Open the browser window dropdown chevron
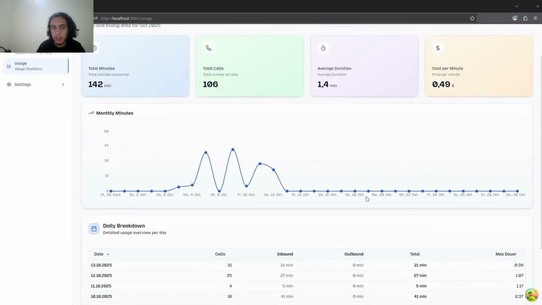Image resolution: width=542 pixels, height=305 pixels. click(517, 7)
